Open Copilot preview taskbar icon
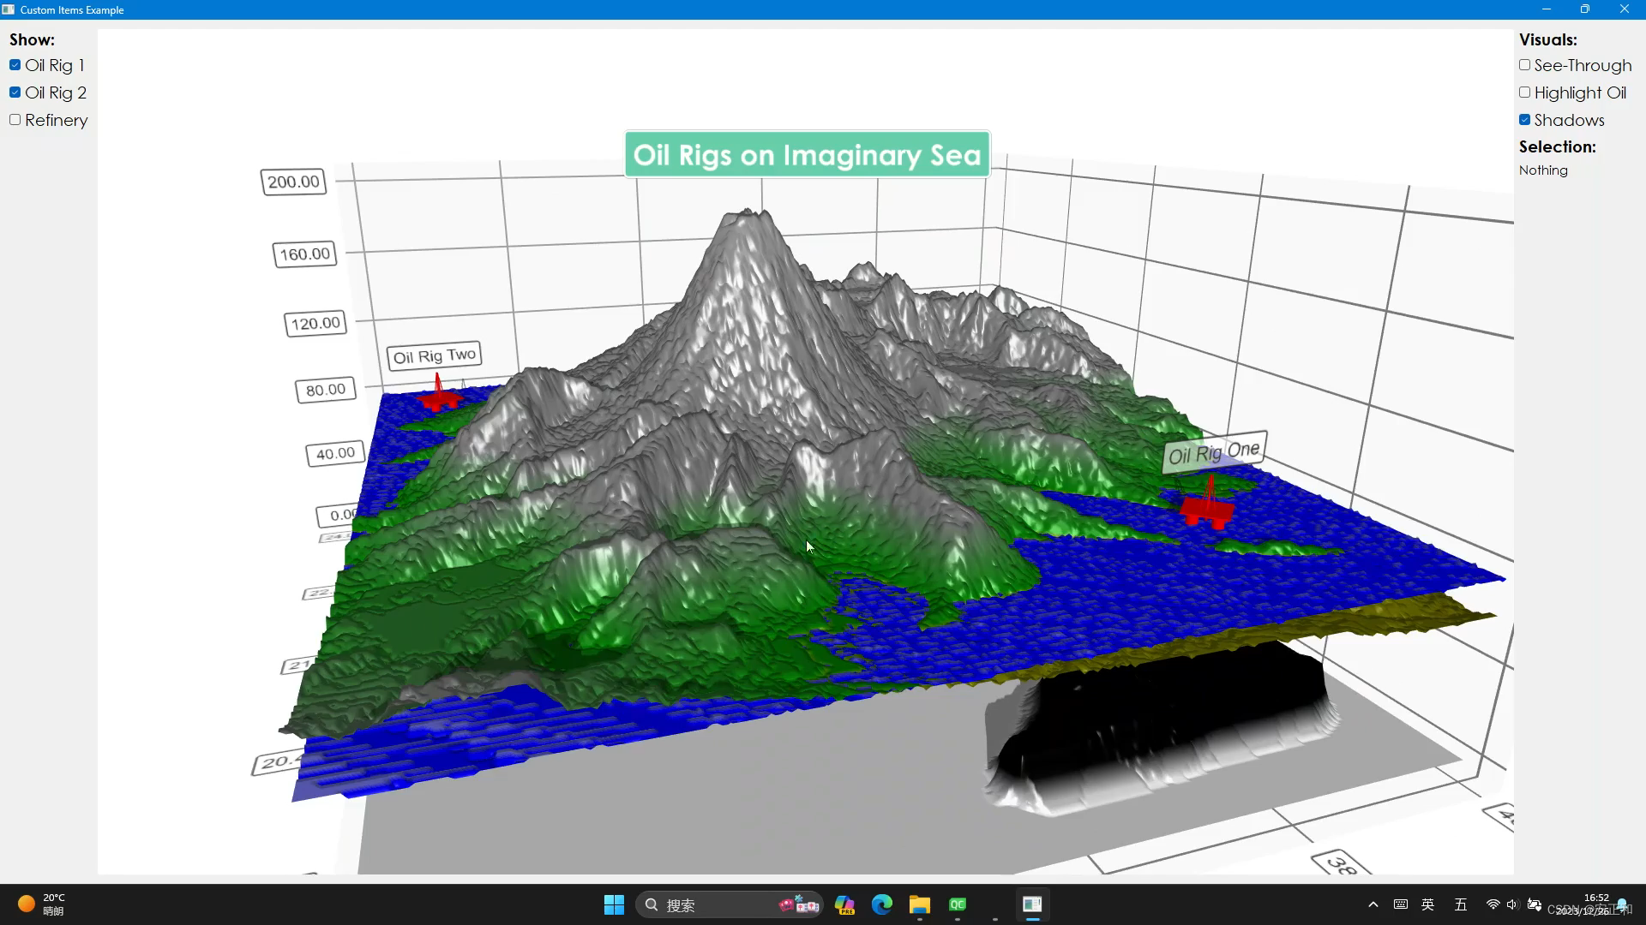1646x925 pixels. [844, 904]
